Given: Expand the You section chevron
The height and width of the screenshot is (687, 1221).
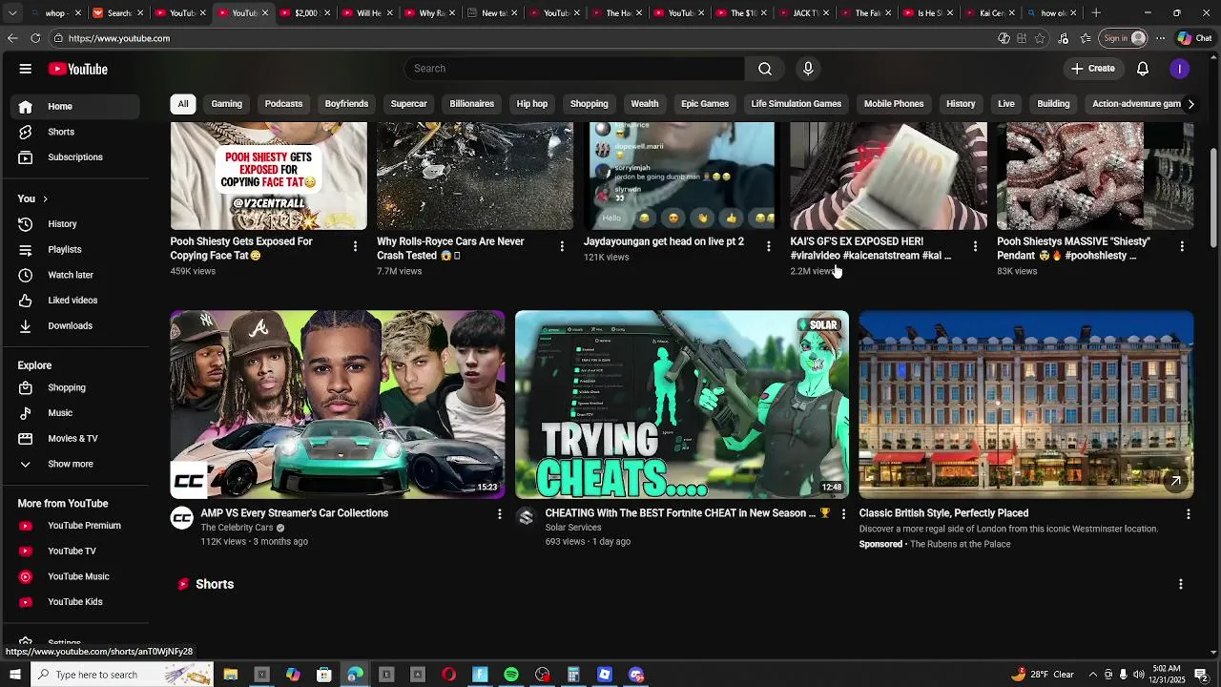Looking at the screenshot, I should (45, 198).
